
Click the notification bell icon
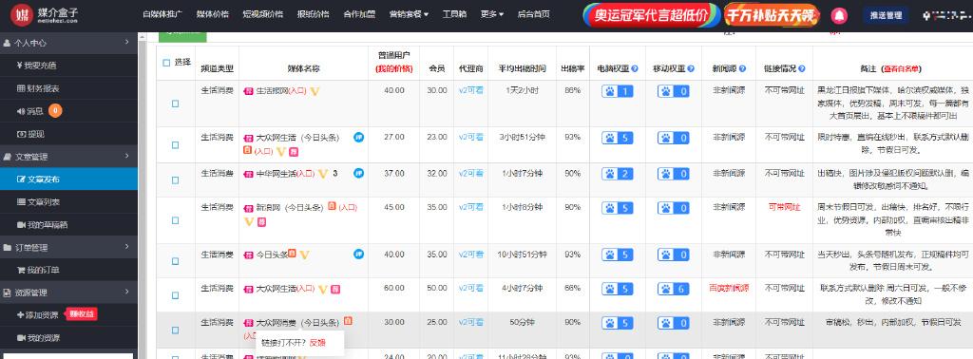coord(839,16)
